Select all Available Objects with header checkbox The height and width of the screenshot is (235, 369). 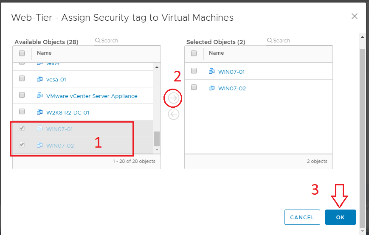tap(22, 53)
